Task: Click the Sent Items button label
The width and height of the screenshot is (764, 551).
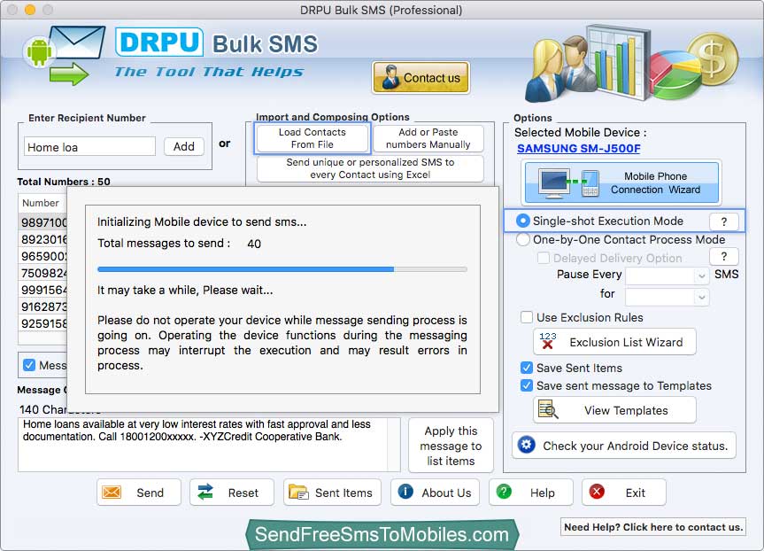Action: point(343,493)
